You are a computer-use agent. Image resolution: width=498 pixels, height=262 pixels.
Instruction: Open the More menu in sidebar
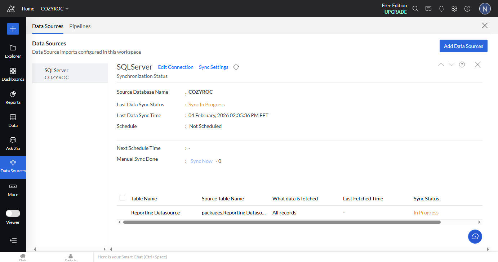coord(13,190)
